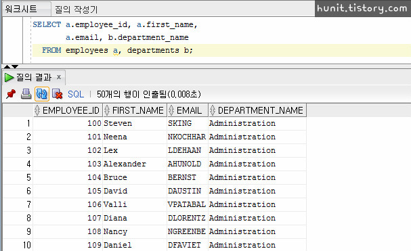Click the green run arrow on result tab
Image resolution: width=411 pixels, height=251 pixels.
[9, 77]
